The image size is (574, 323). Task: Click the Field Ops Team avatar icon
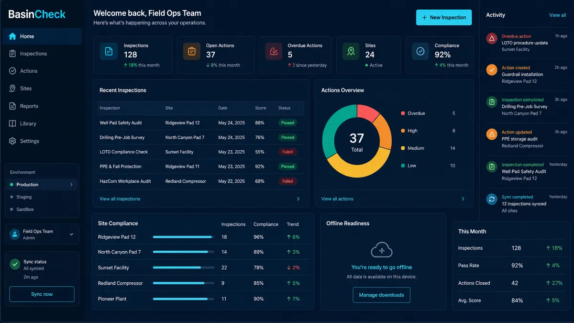click(15, 234)
